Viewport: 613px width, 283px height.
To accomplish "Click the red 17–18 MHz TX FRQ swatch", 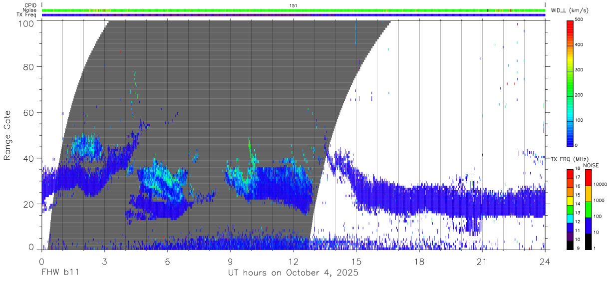I will (x=570, y=174).
